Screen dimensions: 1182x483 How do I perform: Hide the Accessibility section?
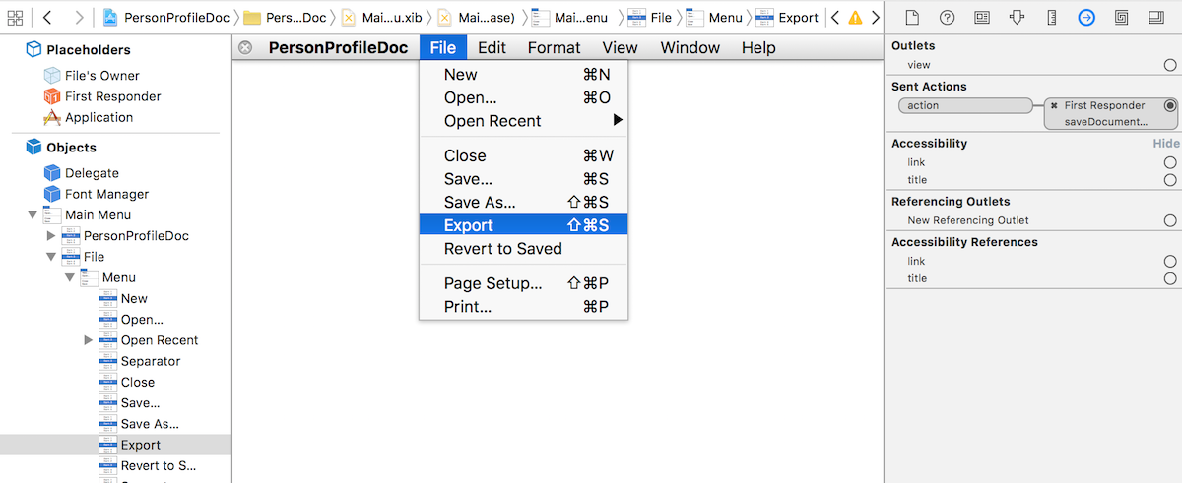tap(1166, 144)
